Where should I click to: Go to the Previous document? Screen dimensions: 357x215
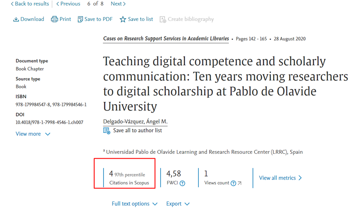[68, 4]
